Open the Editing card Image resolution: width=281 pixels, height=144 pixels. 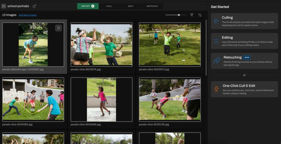point(245,41)
